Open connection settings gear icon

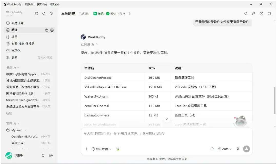click(x=130, y=14)
